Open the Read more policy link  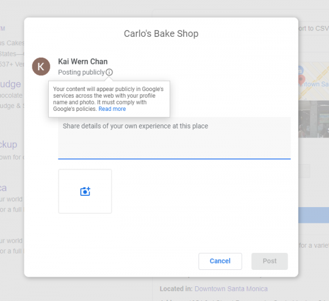[x=112, y=109]
